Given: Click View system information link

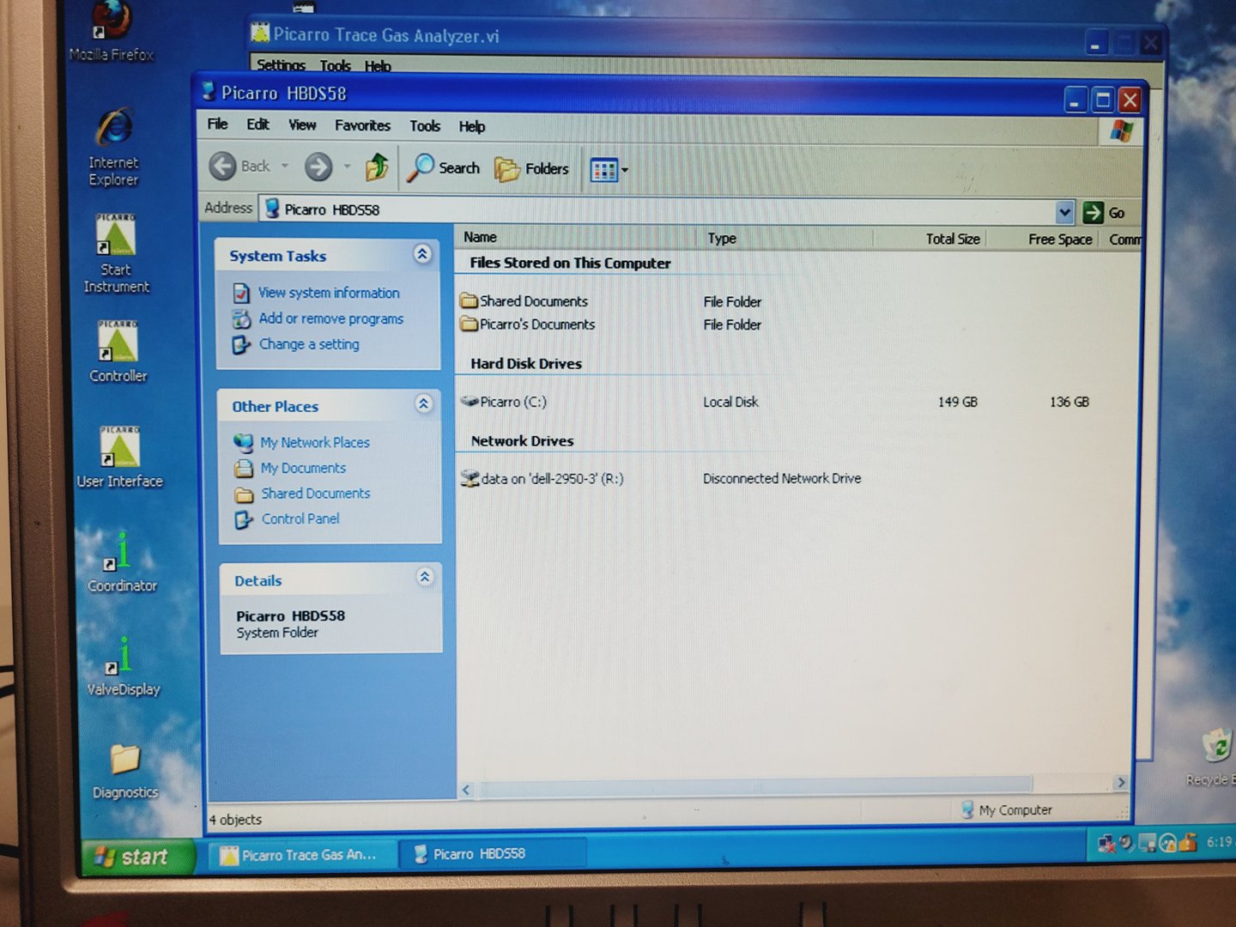Looking at the screenshot, I should coord(329,293).
